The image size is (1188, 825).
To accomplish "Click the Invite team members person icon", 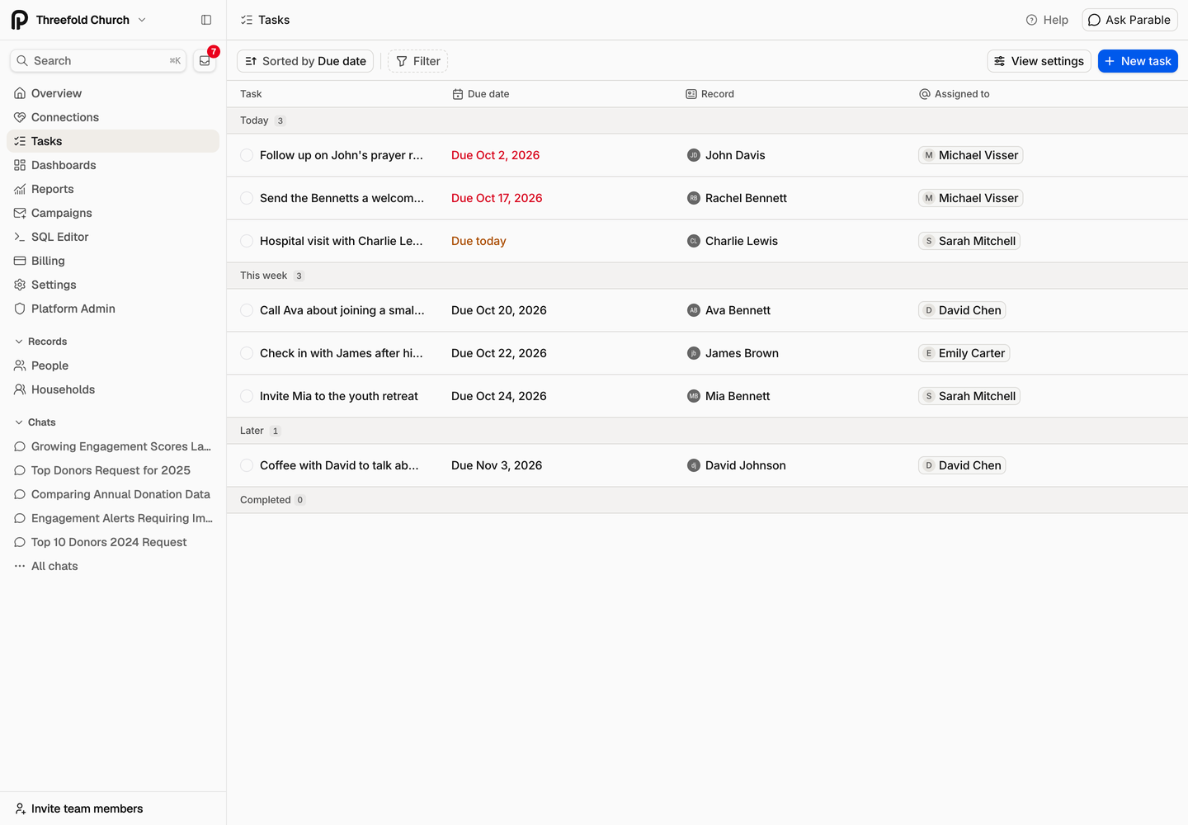I will 20,808.
